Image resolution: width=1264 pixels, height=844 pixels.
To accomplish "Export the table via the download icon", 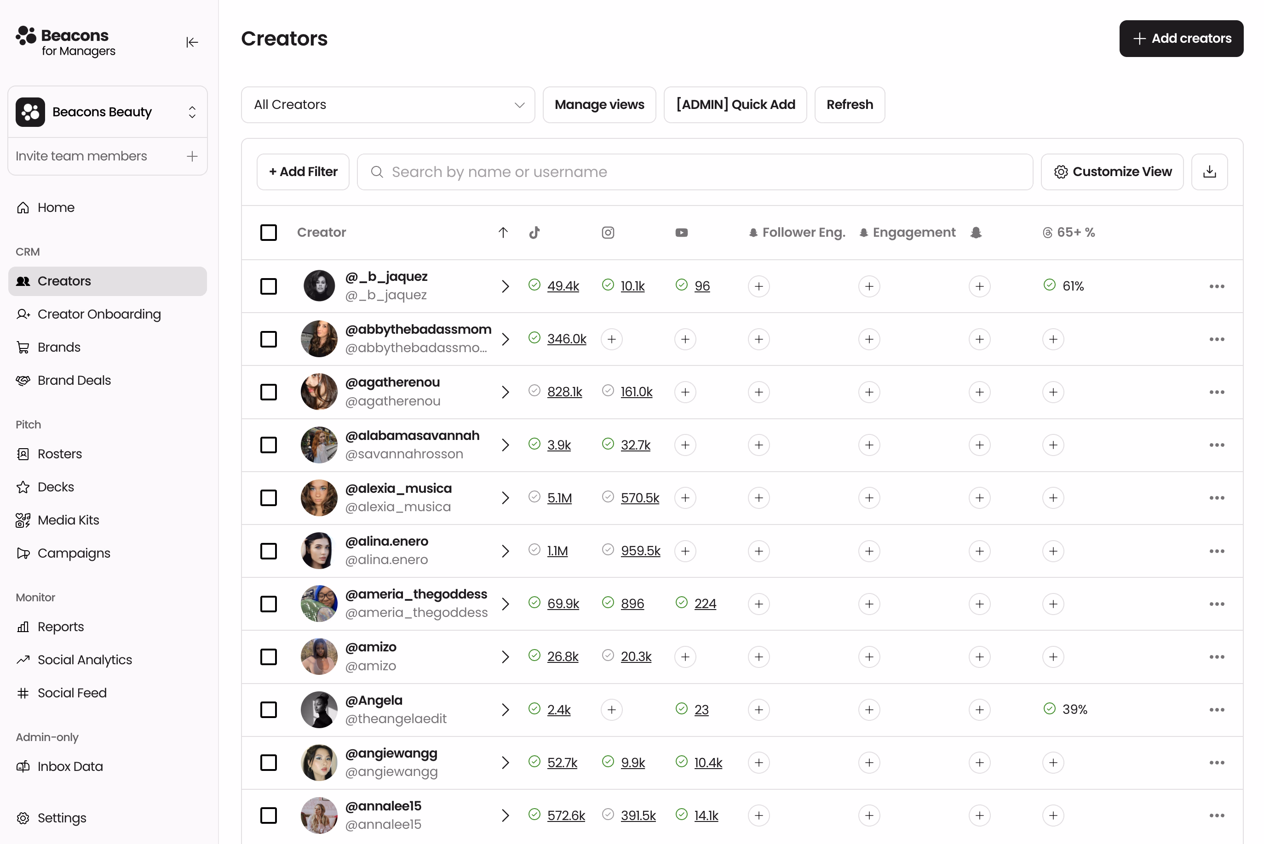I will pyautogui.click(x=1209, y=171).
